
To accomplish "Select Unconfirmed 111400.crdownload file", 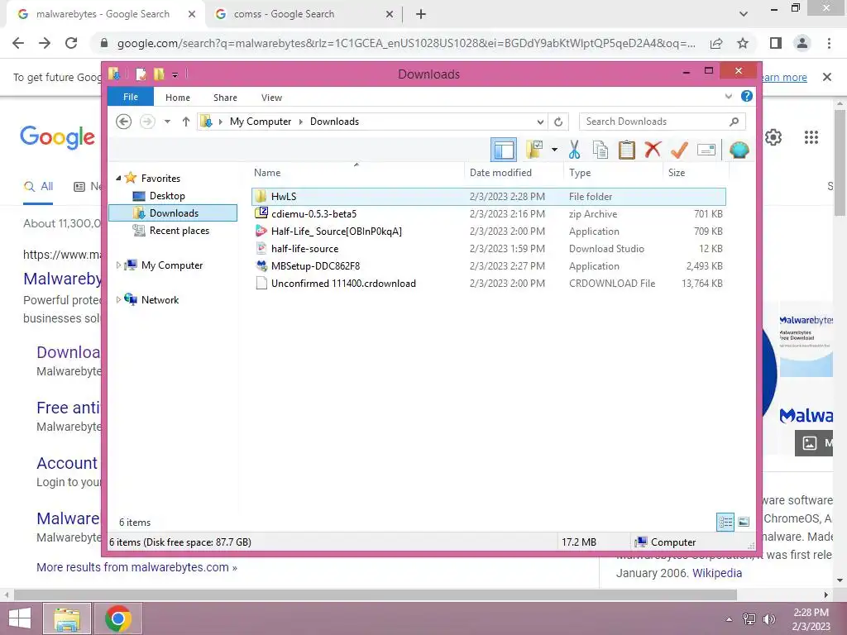I will click(x=488, y=283).
